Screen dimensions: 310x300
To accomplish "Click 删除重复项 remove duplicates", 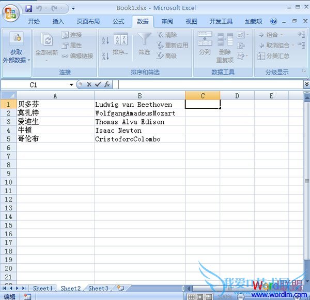I will [225, 48].
